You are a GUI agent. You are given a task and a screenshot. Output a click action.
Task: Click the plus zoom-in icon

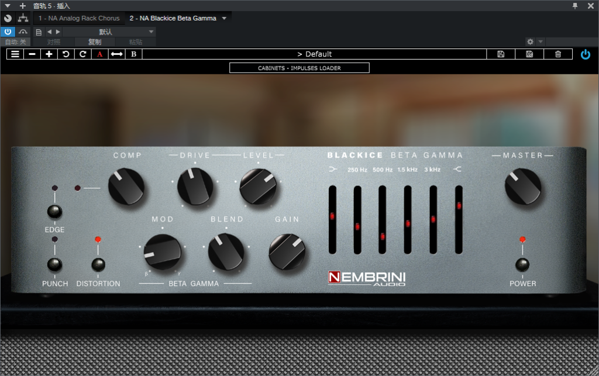coord(49,54)
